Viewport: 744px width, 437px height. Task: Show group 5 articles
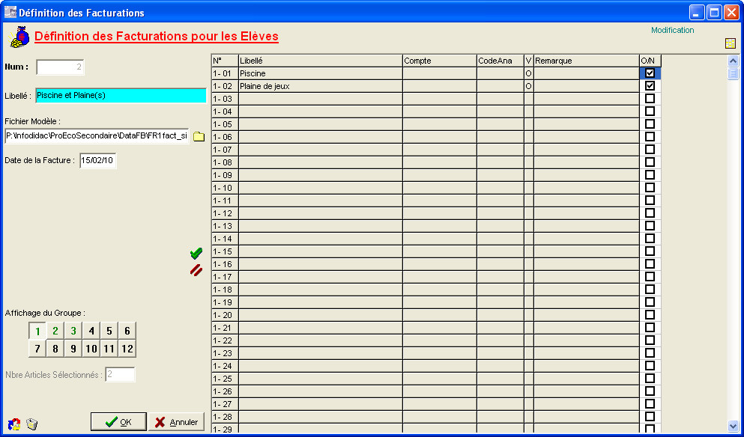tap(109, 331)
